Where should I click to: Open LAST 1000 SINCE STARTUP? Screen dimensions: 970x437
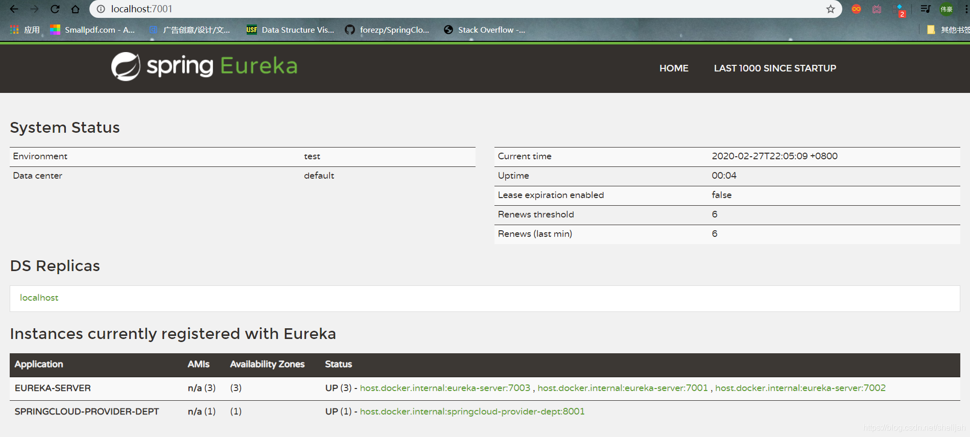(x=775, y=68)
